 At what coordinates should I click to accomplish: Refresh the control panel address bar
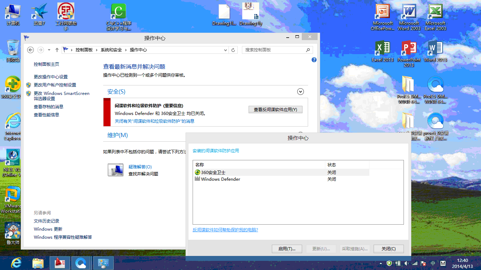click(233, 50)
